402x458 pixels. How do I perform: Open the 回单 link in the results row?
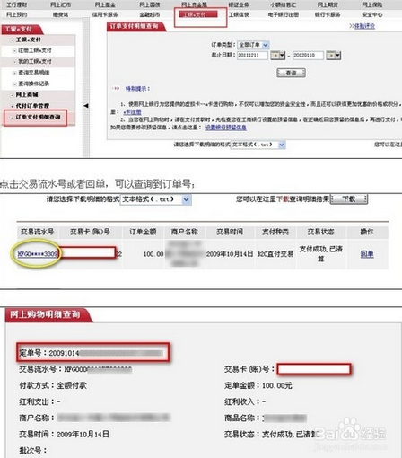click(367, 254)
